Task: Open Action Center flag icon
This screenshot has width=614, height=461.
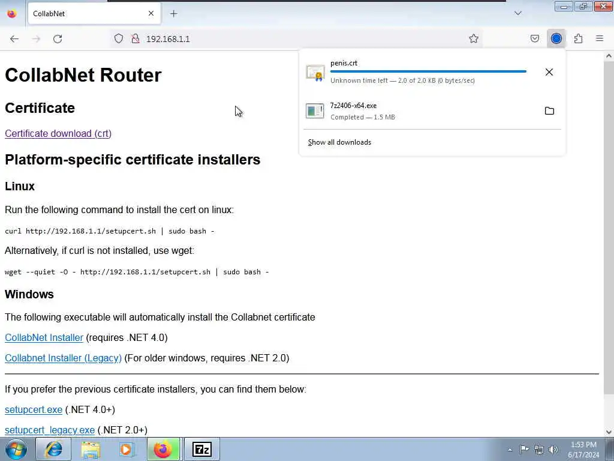Action: pos(524,449)
